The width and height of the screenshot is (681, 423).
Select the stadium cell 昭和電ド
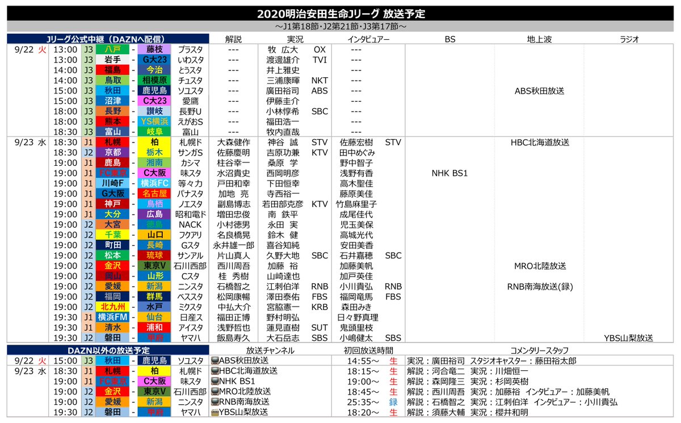click(x=190, y=213)
